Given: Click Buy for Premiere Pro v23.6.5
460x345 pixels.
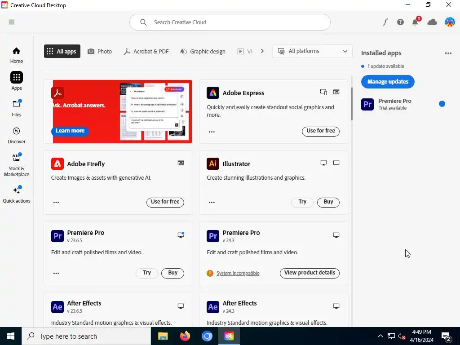Looking at the screenshot, I should point(172,273).
